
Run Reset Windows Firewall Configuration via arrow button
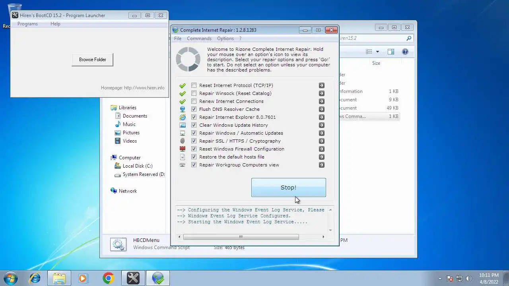click(321, 149)
